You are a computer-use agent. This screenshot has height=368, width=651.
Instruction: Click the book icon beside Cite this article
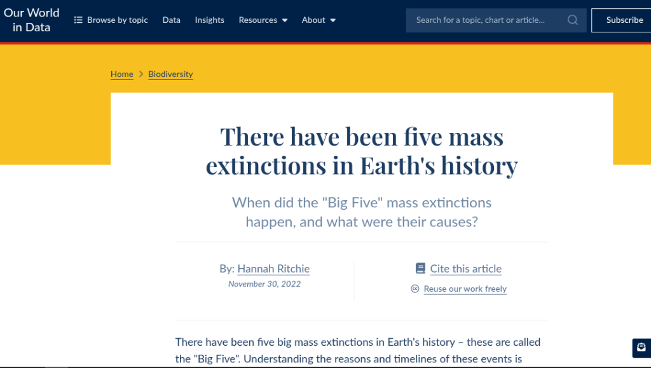coord(420,268)
